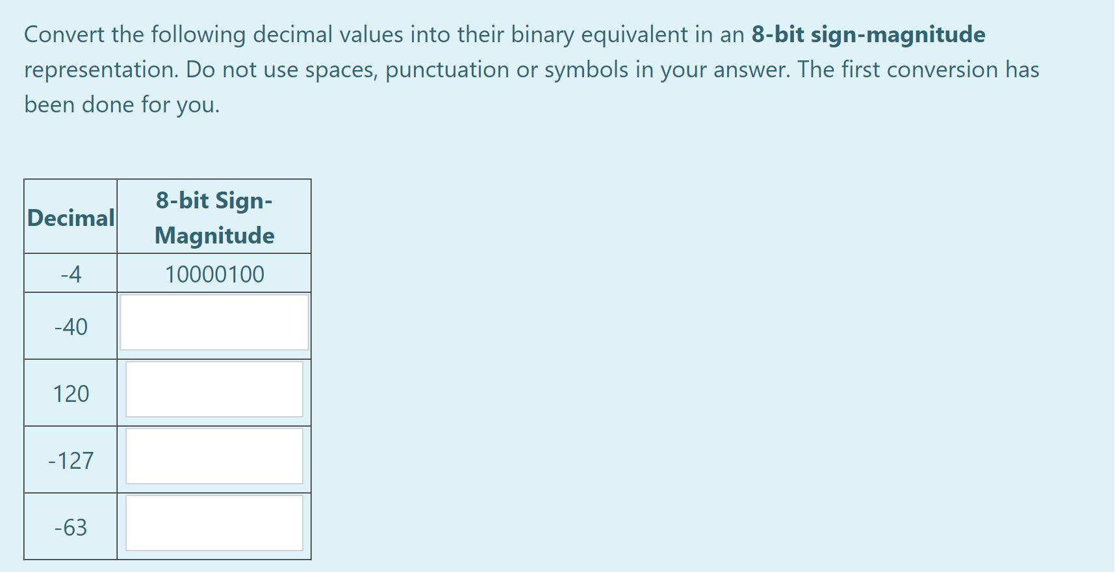Click the 8-bit Sign-Magnitude column header
The image size is (1115, 572).
click(x=214, y=218)
